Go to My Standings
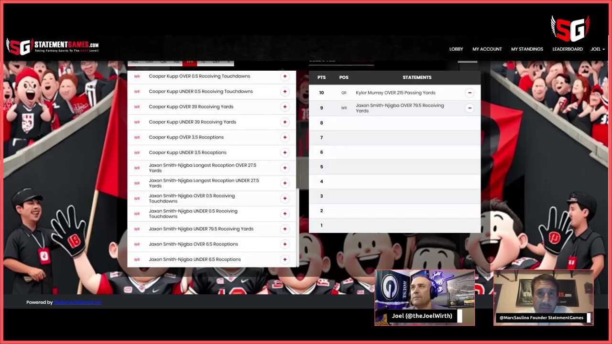612x344 pixels. coord(527,49)
